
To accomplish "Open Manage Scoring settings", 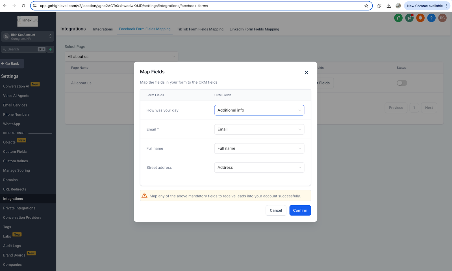I will point(16,170).
